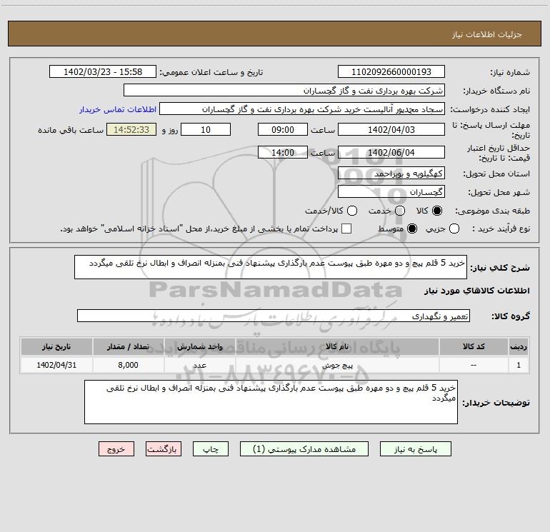This screenshot has height=532, width=550.
Task: Click the unit cell عدد
Action: click(x=199, y=365)
